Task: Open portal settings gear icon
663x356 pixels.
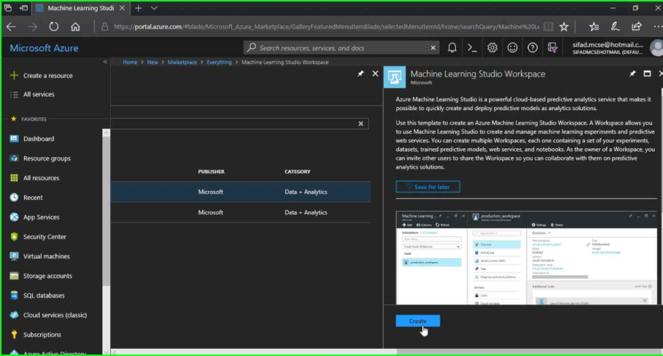Action: tap(492, 48)
